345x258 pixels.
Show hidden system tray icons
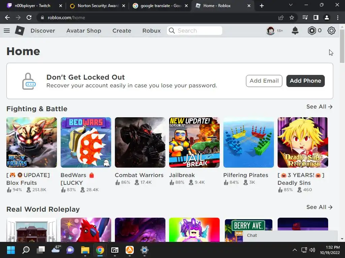click(295, 250)
